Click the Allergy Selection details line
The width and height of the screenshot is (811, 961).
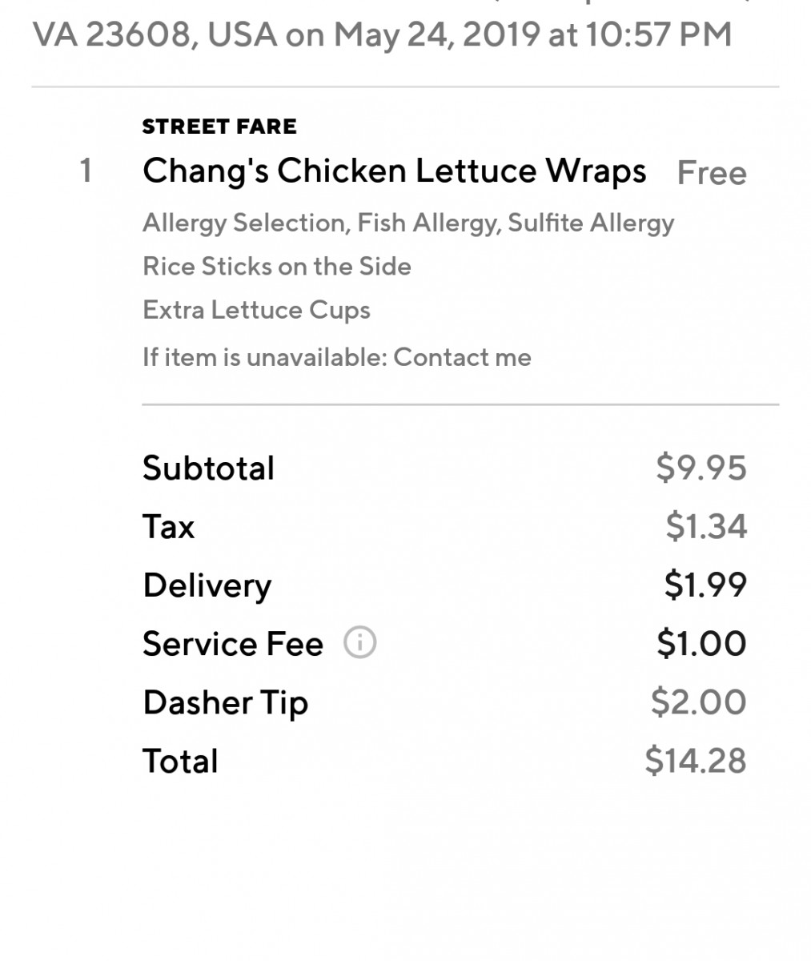click(x=408, y=223)
